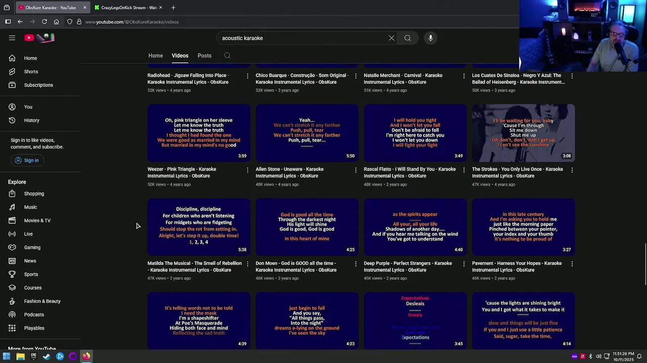The image size is (647, 363).
Task: Open options menu for Deep Purple video
Action: (x=464, y=264)
